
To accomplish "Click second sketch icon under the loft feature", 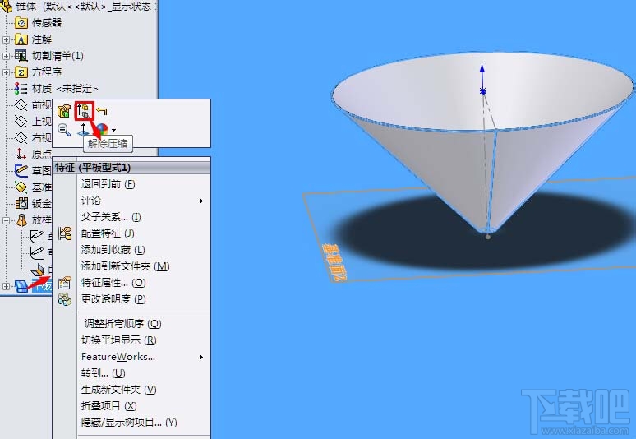I will (37, 252).
